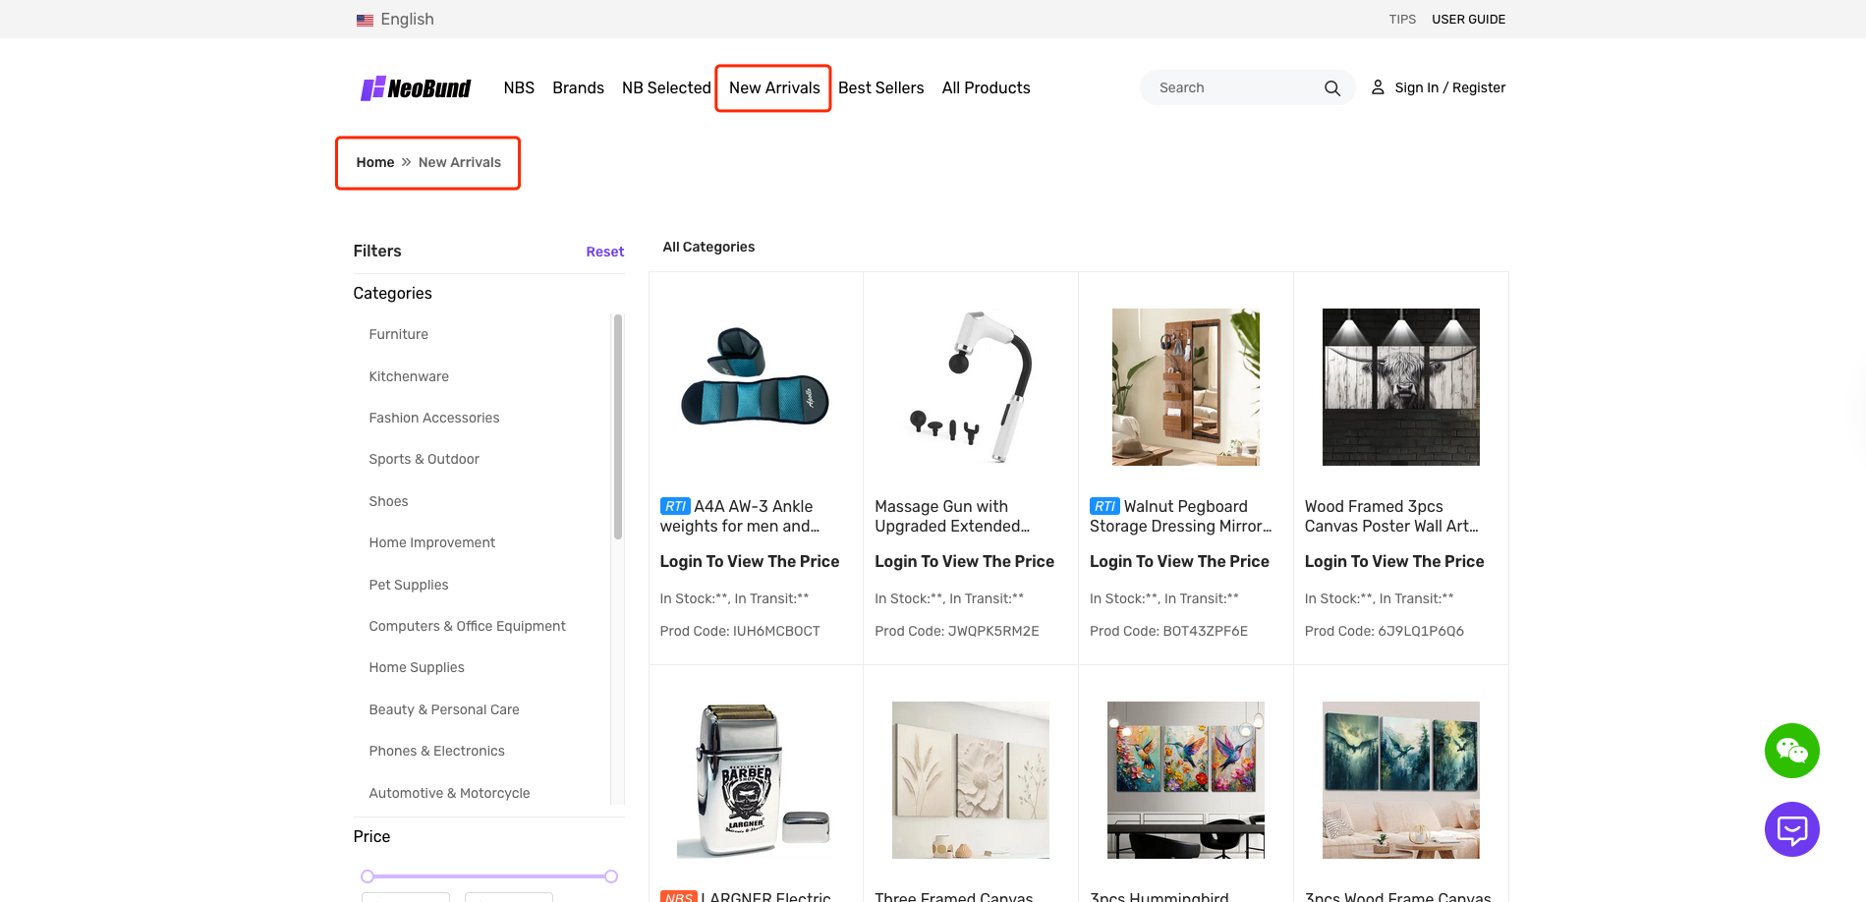Select Fashion Accessories category
The width and height of the screenshot is (1866, 902).
(x=433, y=418)
